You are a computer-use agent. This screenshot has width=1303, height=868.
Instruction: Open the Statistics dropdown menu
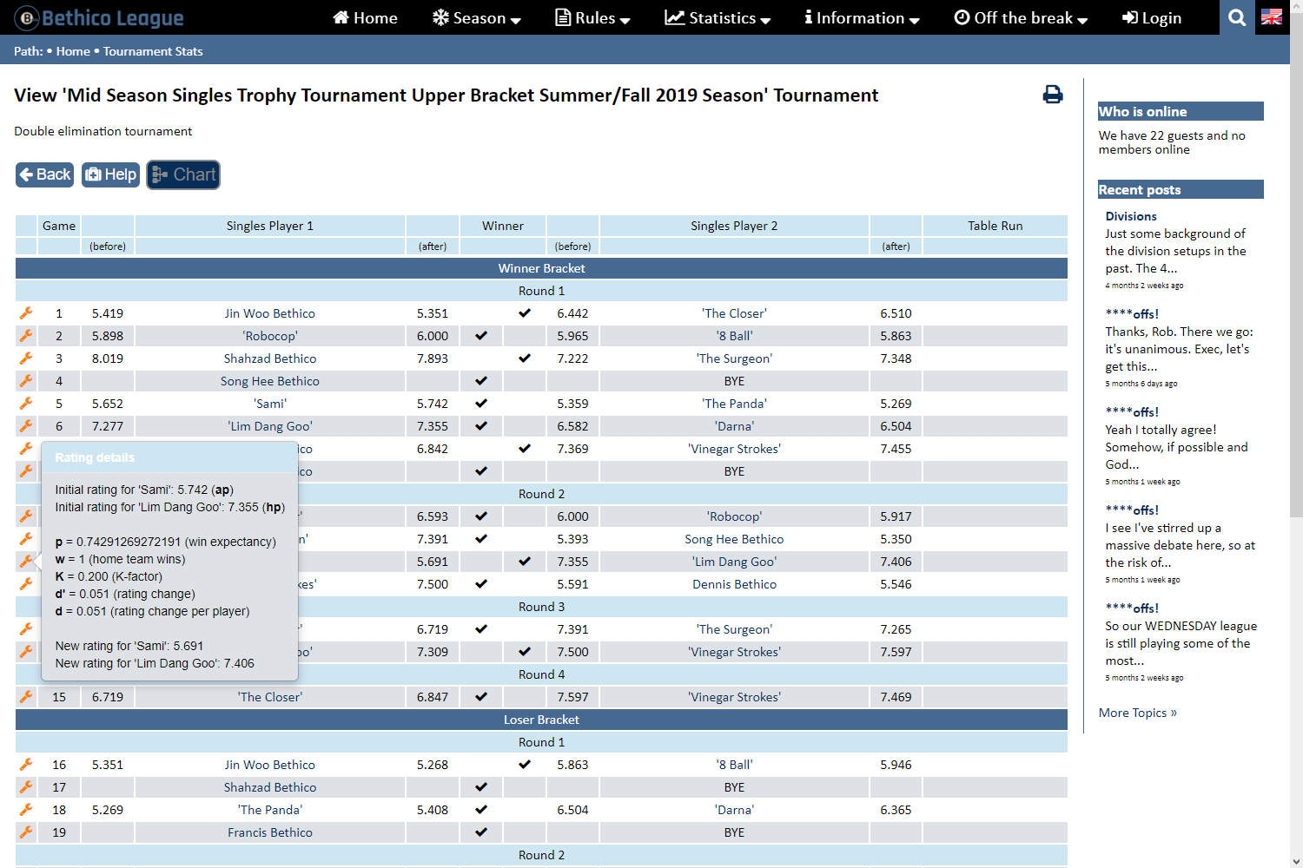pos(718,18)
